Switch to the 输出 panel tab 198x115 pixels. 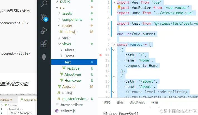coord(120,103)
